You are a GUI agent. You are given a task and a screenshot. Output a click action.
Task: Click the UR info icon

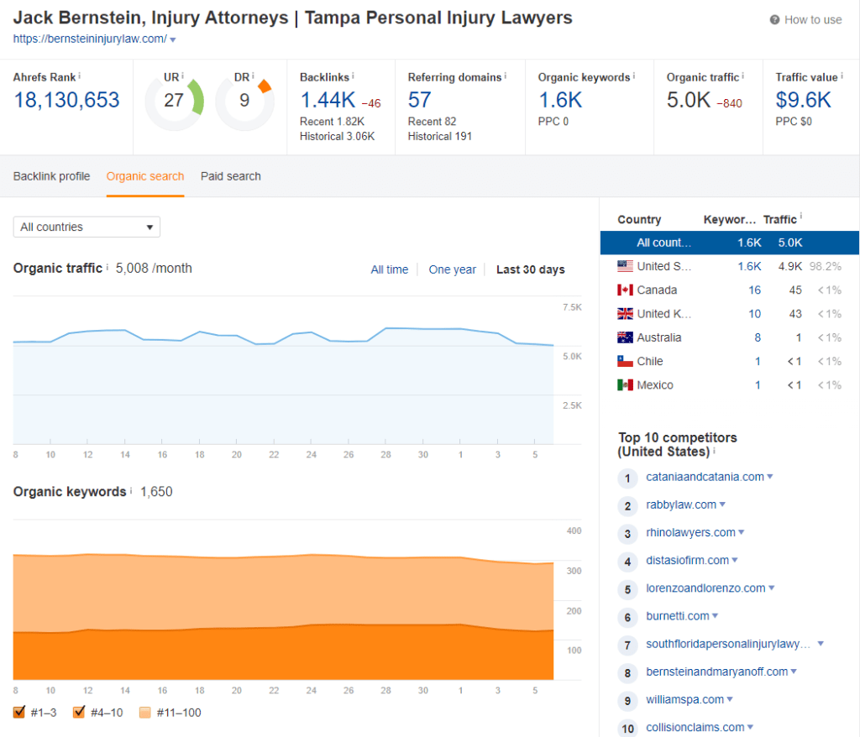click(x=182, y=76)
